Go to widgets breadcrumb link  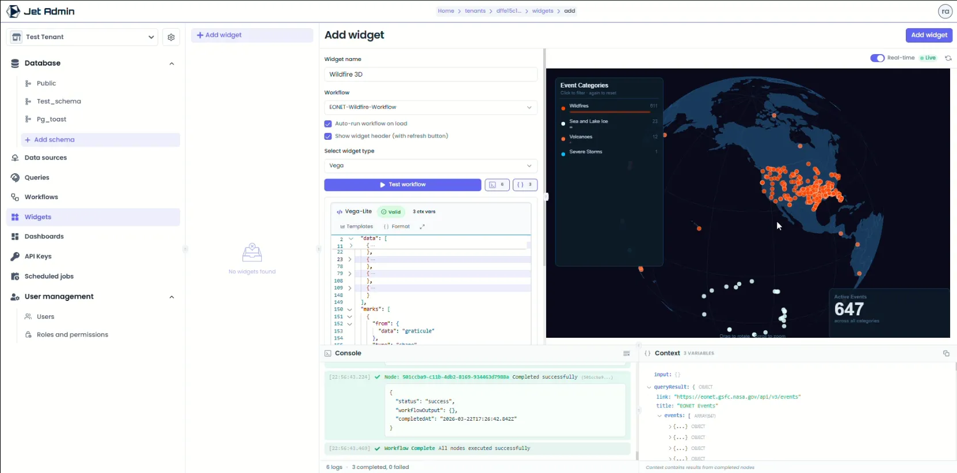tap(543, 11)
